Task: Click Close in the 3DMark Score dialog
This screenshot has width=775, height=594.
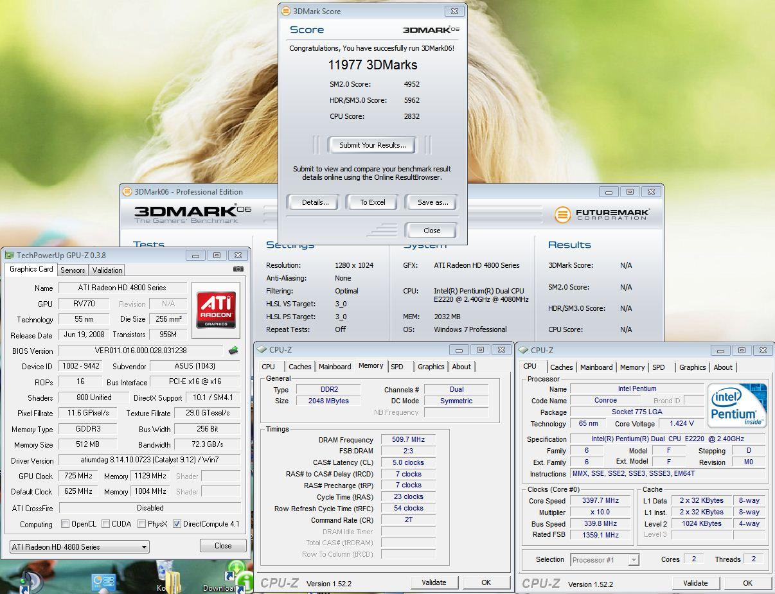Action: point(432,231)
